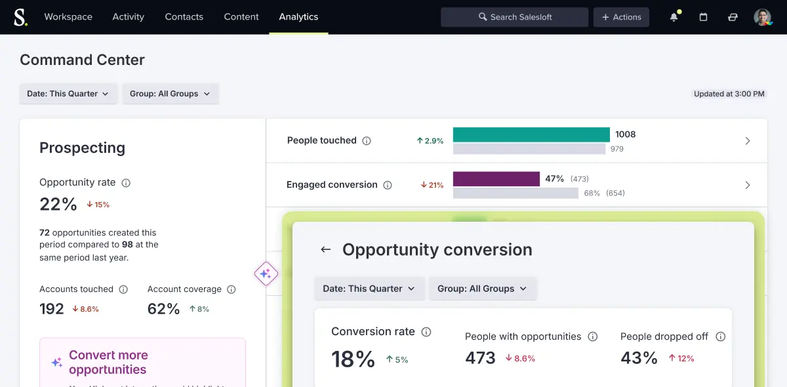Screen dimensions: 787x387
Task: Click the Prospecting heading
Action: coord(82,148)
